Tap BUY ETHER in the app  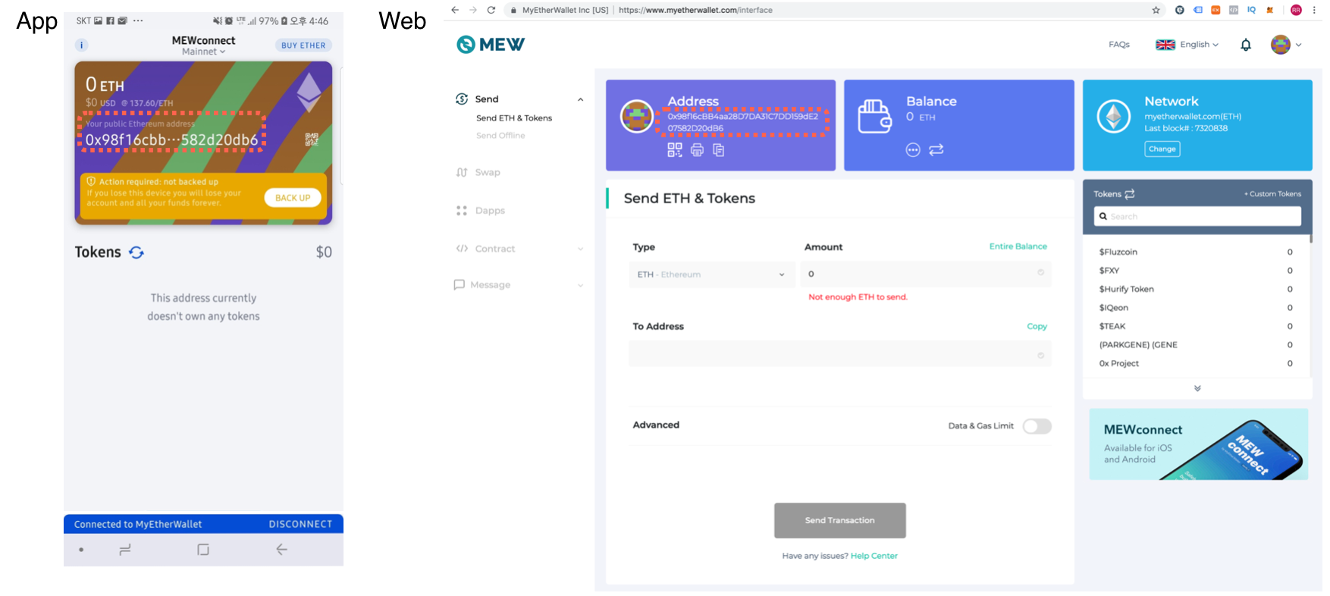pyautogui.click(x=303, y=45)
